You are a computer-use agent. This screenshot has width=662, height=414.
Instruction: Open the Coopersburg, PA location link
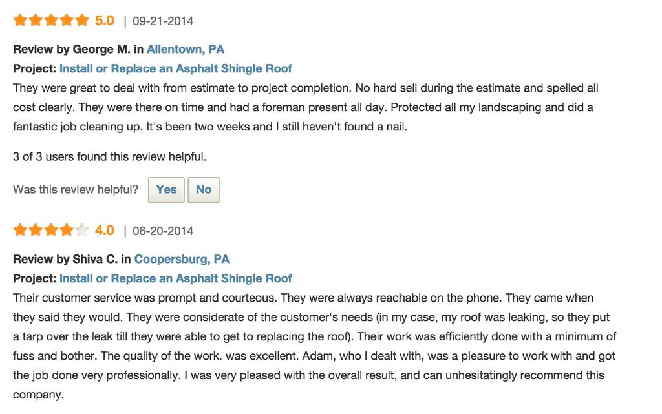click(182, 259)
